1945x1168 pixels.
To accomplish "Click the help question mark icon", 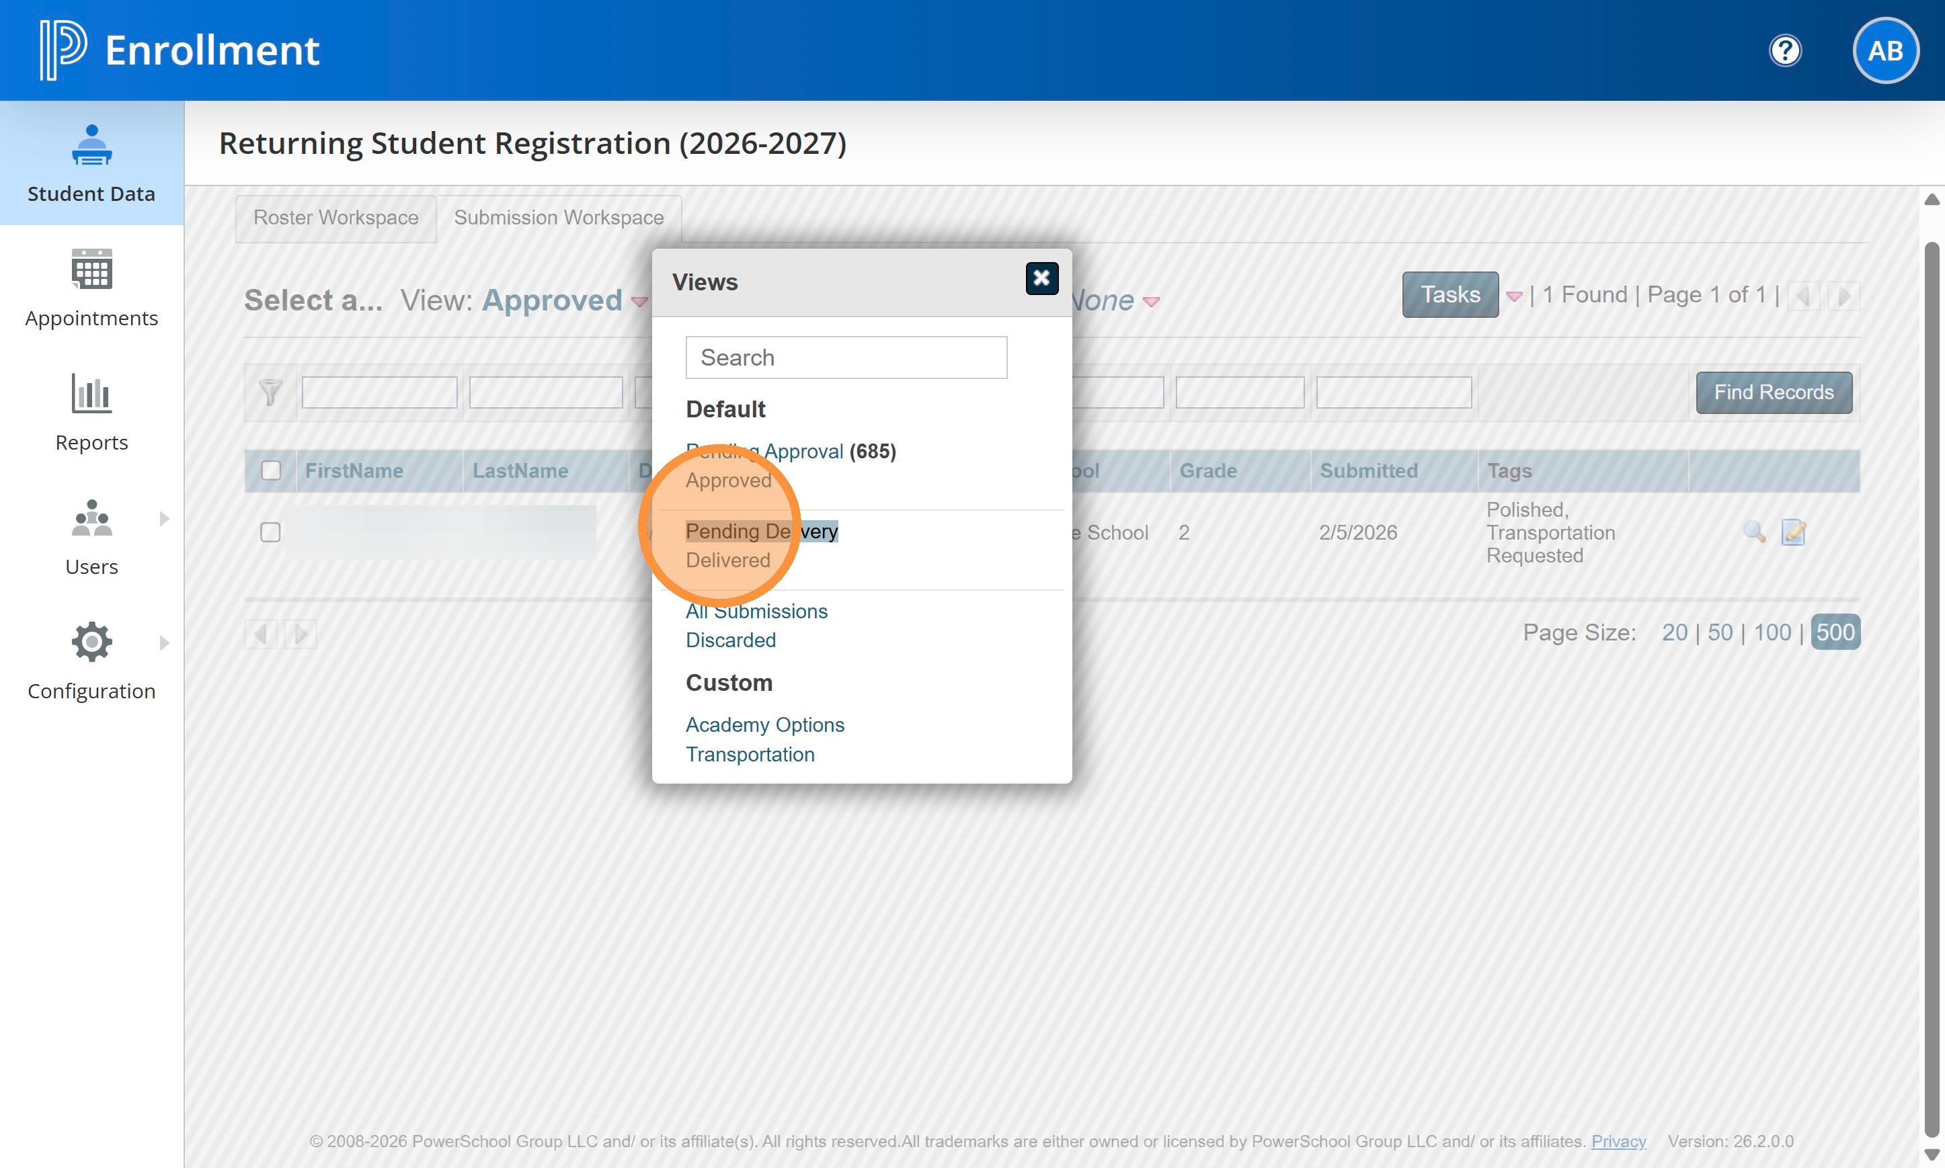I will [x=1784, y=51].
